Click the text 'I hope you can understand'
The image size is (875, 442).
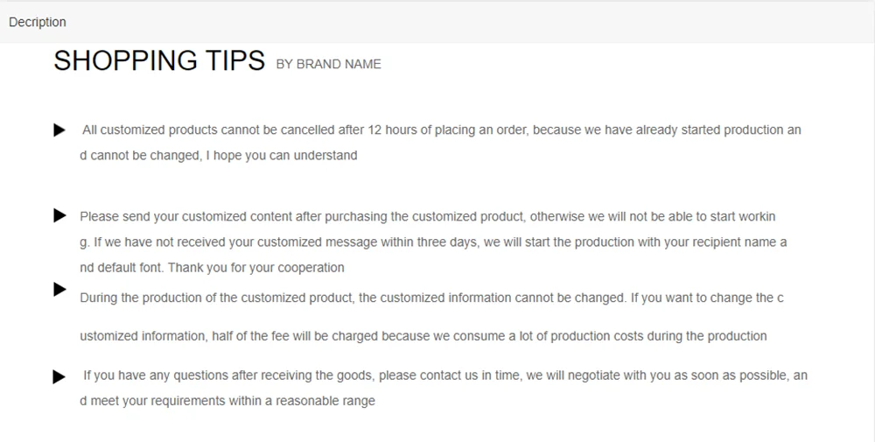coord(282,155)
